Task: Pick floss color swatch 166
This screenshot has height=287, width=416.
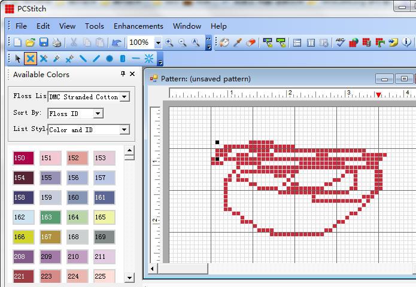Action: (23, 237)
